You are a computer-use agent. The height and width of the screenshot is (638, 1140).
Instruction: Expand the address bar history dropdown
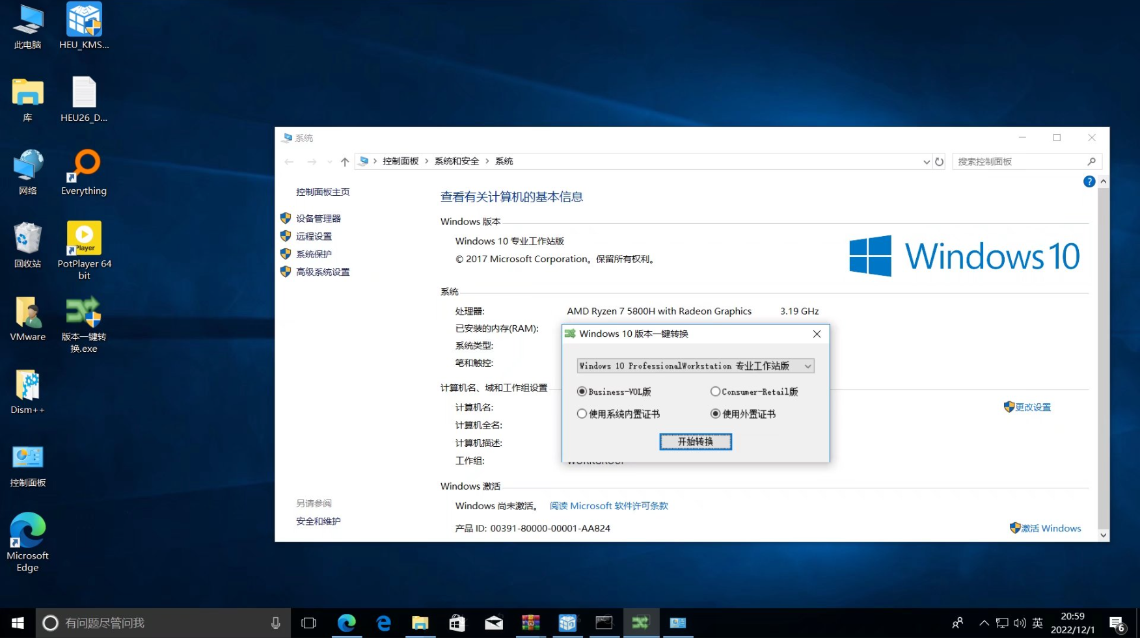coord(926,161)
